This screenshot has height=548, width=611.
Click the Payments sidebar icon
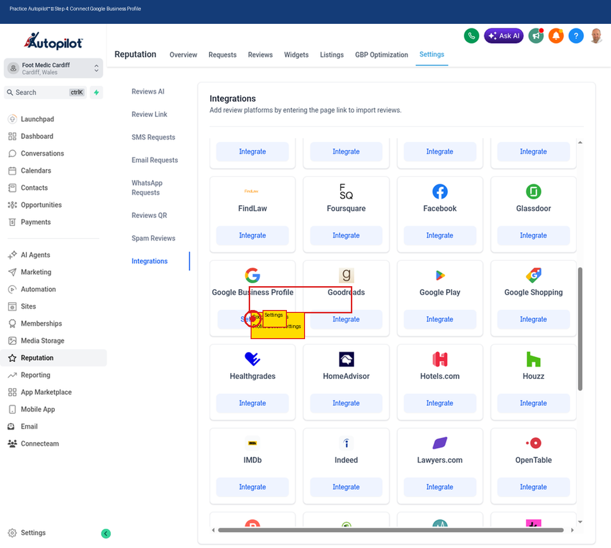coord(12,222)
